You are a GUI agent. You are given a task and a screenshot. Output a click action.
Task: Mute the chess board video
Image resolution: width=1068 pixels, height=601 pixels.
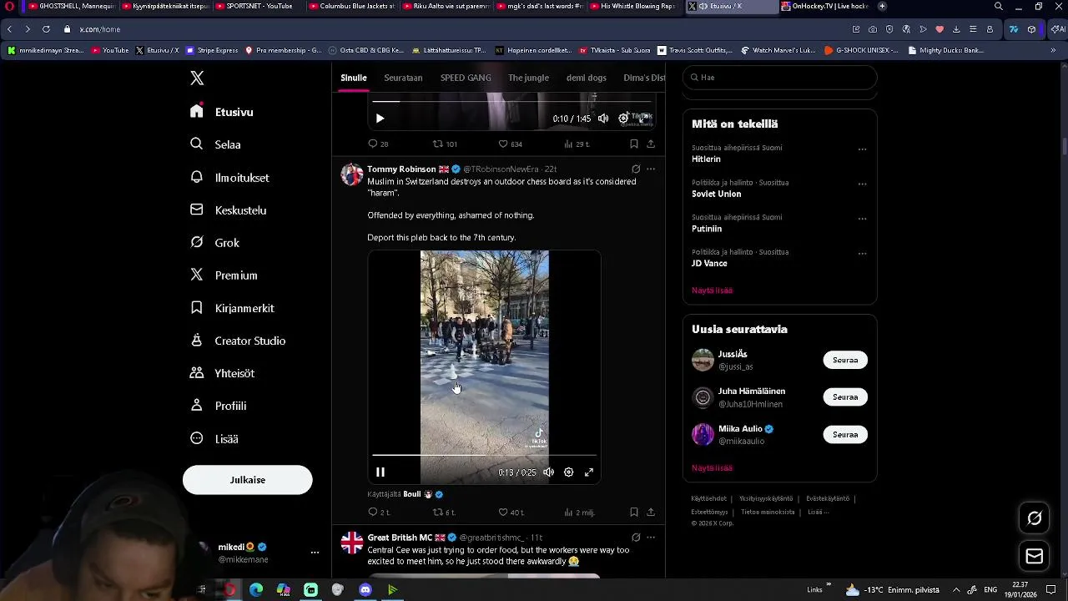pos(548,472)
